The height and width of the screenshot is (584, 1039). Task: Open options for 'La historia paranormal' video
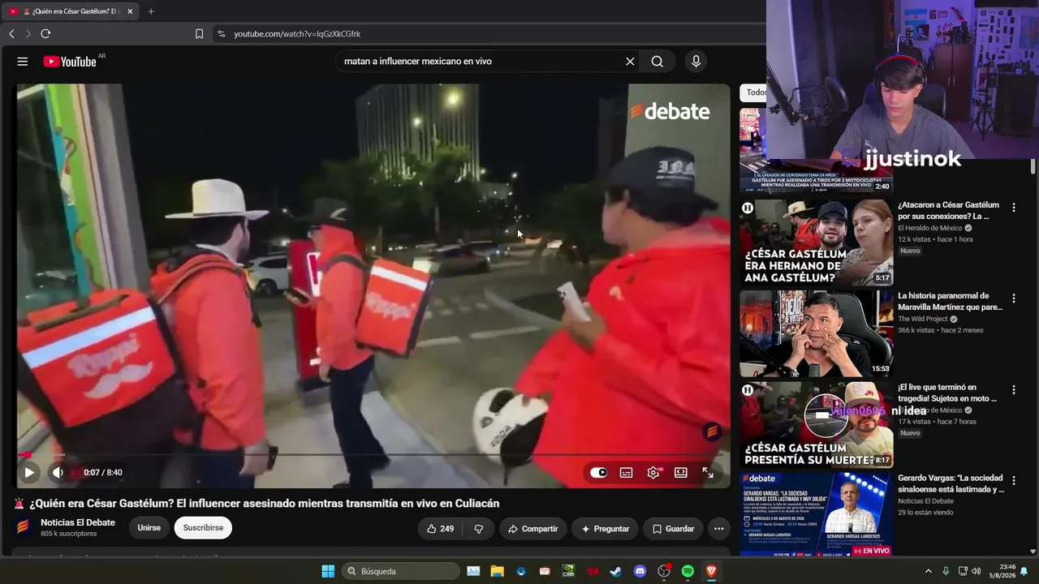click(1014, 298)
